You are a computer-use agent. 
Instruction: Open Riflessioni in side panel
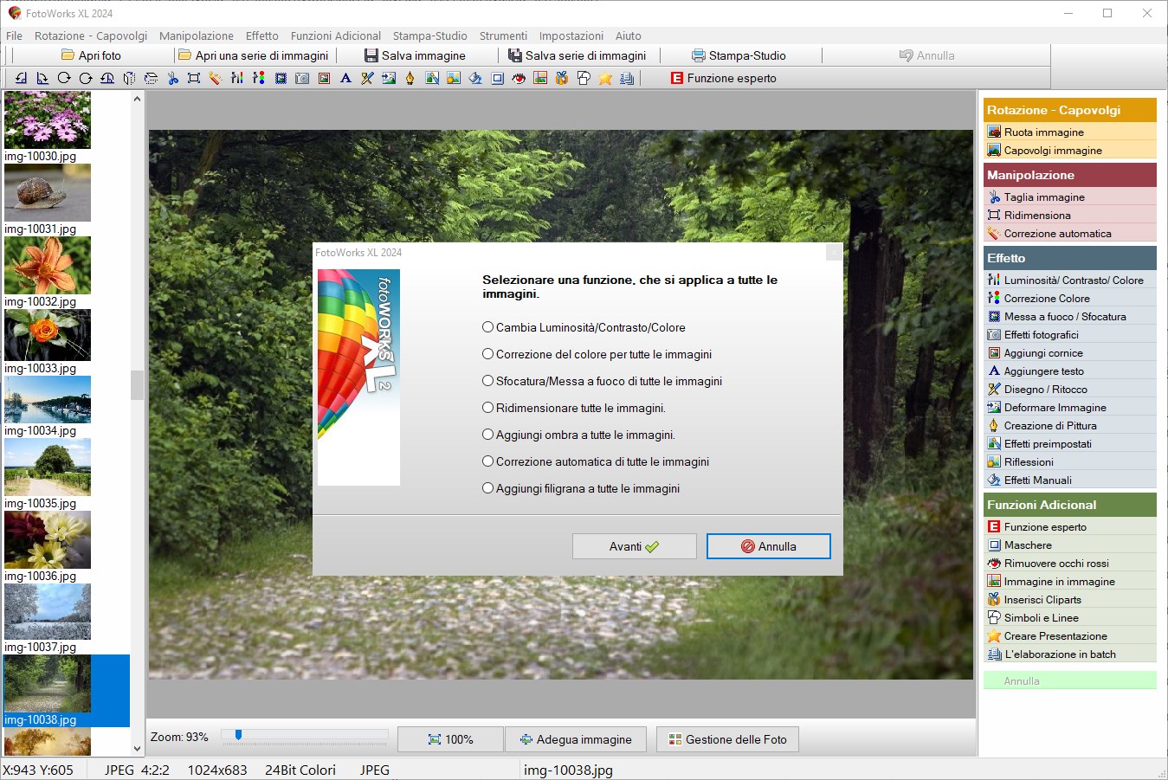1069,461
